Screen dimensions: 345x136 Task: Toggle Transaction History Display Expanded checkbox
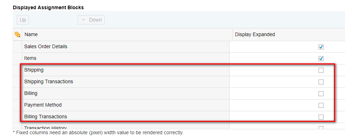tap(321, 127)
